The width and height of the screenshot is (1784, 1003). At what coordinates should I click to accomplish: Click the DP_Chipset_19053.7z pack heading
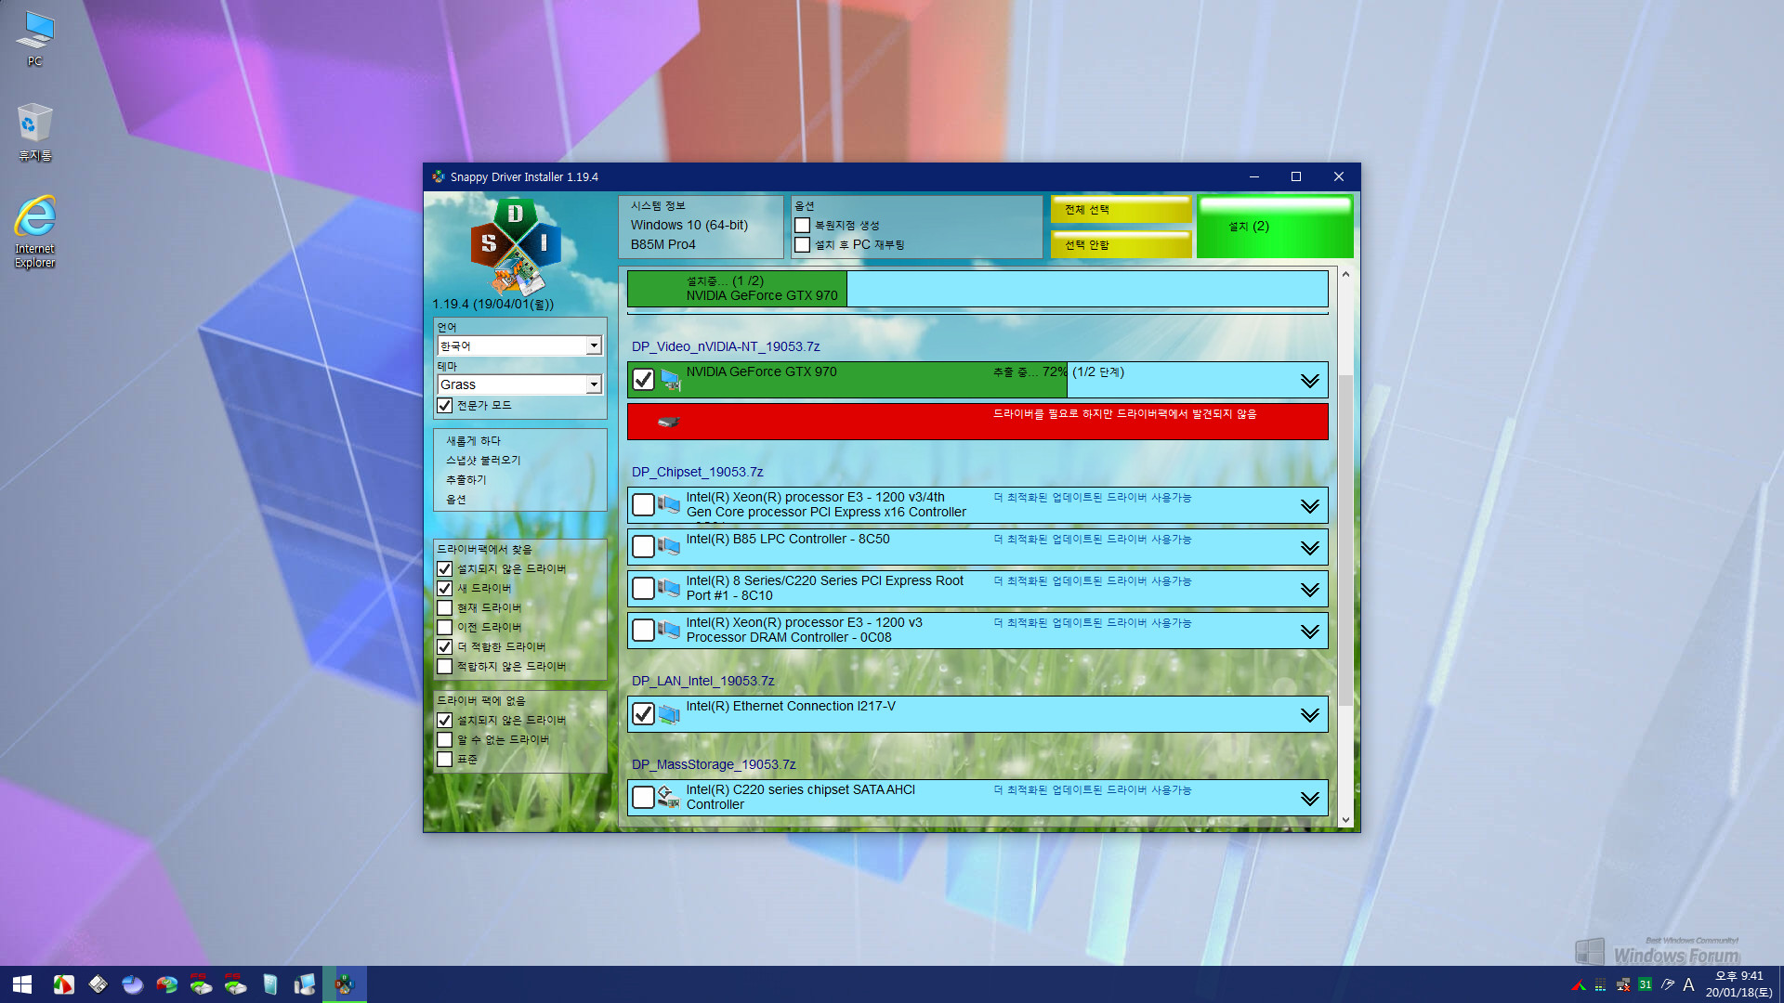point(697,472)
